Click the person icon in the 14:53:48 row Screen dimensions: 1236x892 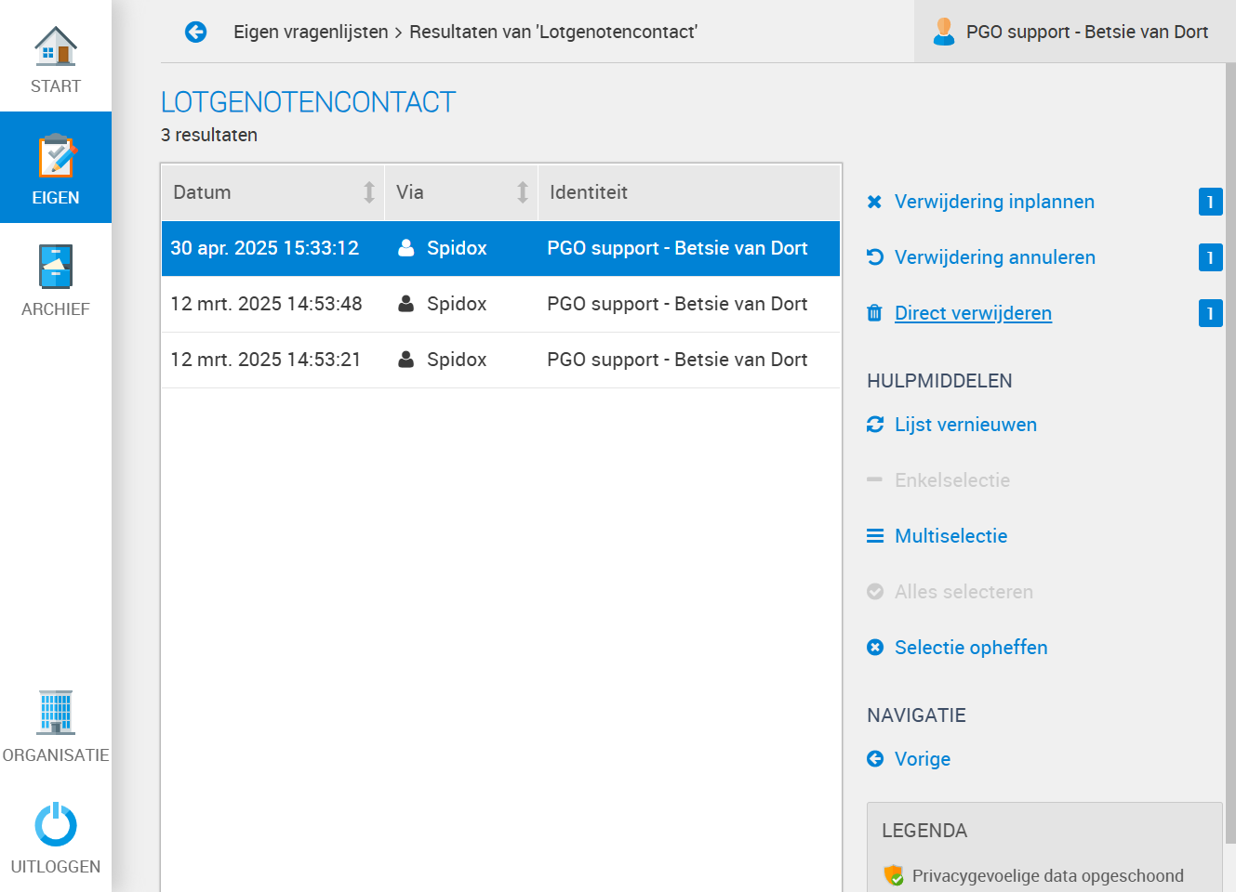(406, 304)
